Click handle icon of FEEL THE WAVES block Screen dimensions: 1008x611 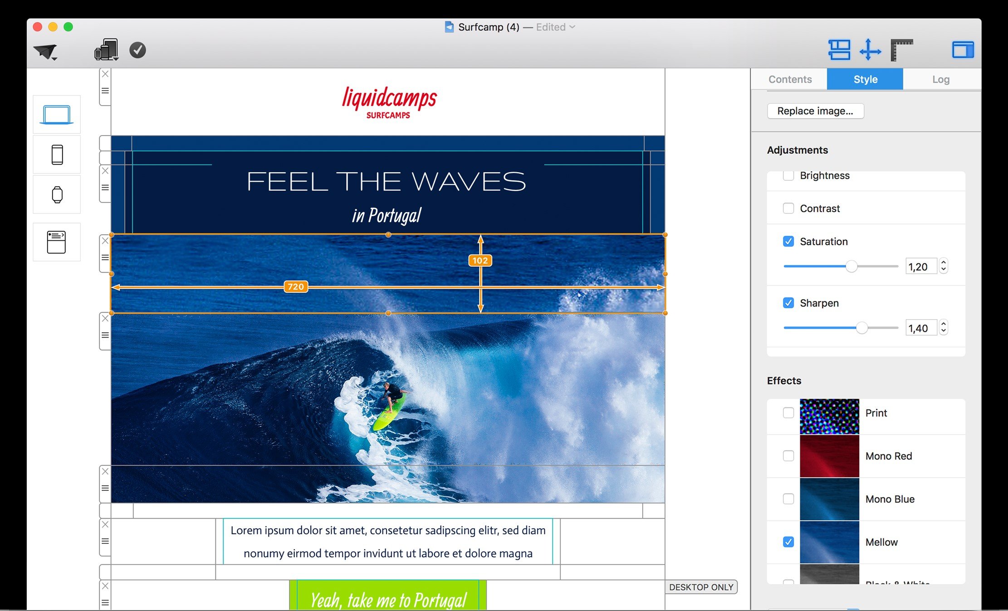105,188
